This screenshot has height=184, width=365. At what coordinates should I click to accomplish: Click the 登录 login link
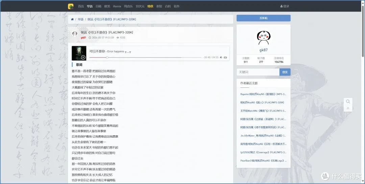coord(285,6)
